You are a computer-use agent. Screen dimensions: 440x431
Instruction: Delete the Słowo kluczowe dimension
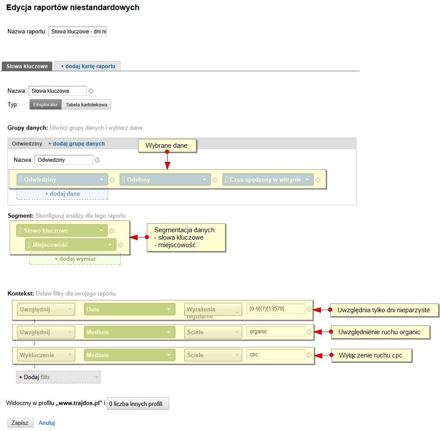[112, 231]
